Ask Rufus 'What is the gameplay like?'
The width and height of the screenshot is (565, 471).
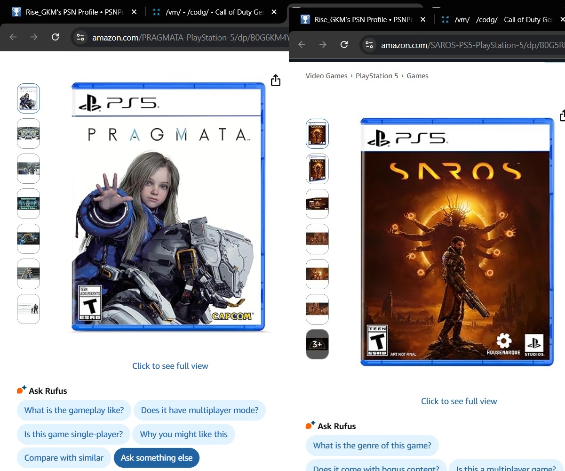point(74,410)
